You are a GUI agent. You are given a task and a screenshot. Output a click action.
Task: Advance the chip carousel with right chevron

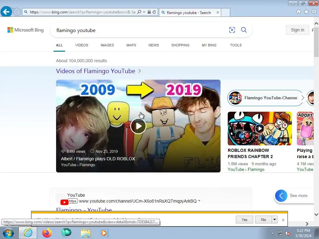coord(303,98)
